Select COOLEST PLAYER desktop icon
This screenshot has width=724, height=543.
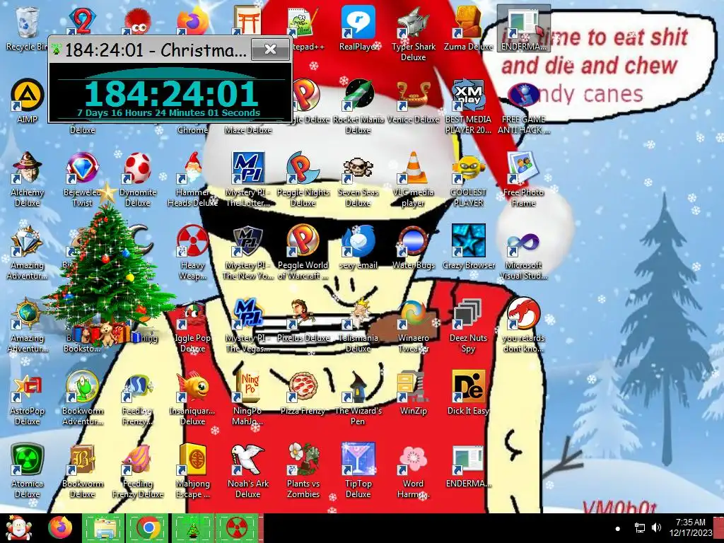(468, 179)
